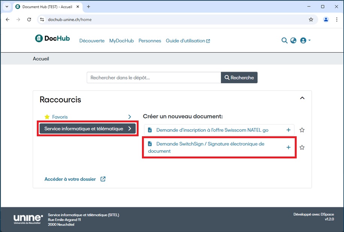Open the language globe icon
This screenshot has height=232, width=344.
point(293,41)
